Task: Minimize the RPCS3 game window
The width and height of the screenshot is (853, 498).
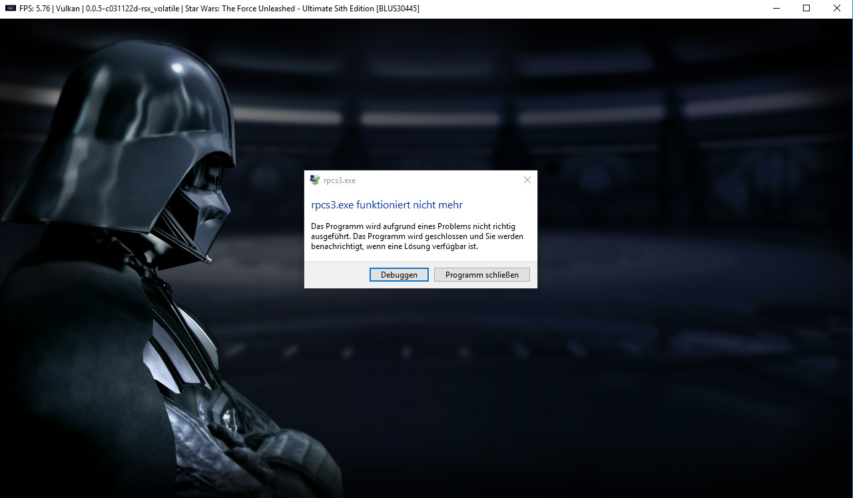Action: (x=776, y=9)
